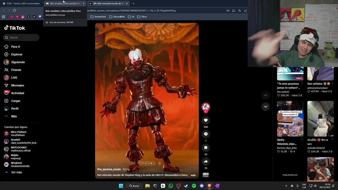Open the Instagram bookmark
Viewport: 338px width, 190px height.
pyautogui.click(x=23, y=17)
